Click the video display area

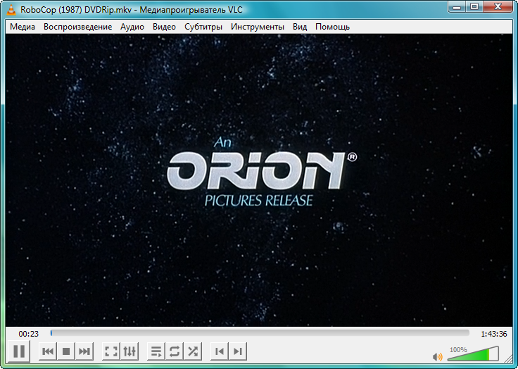[259, 180]
